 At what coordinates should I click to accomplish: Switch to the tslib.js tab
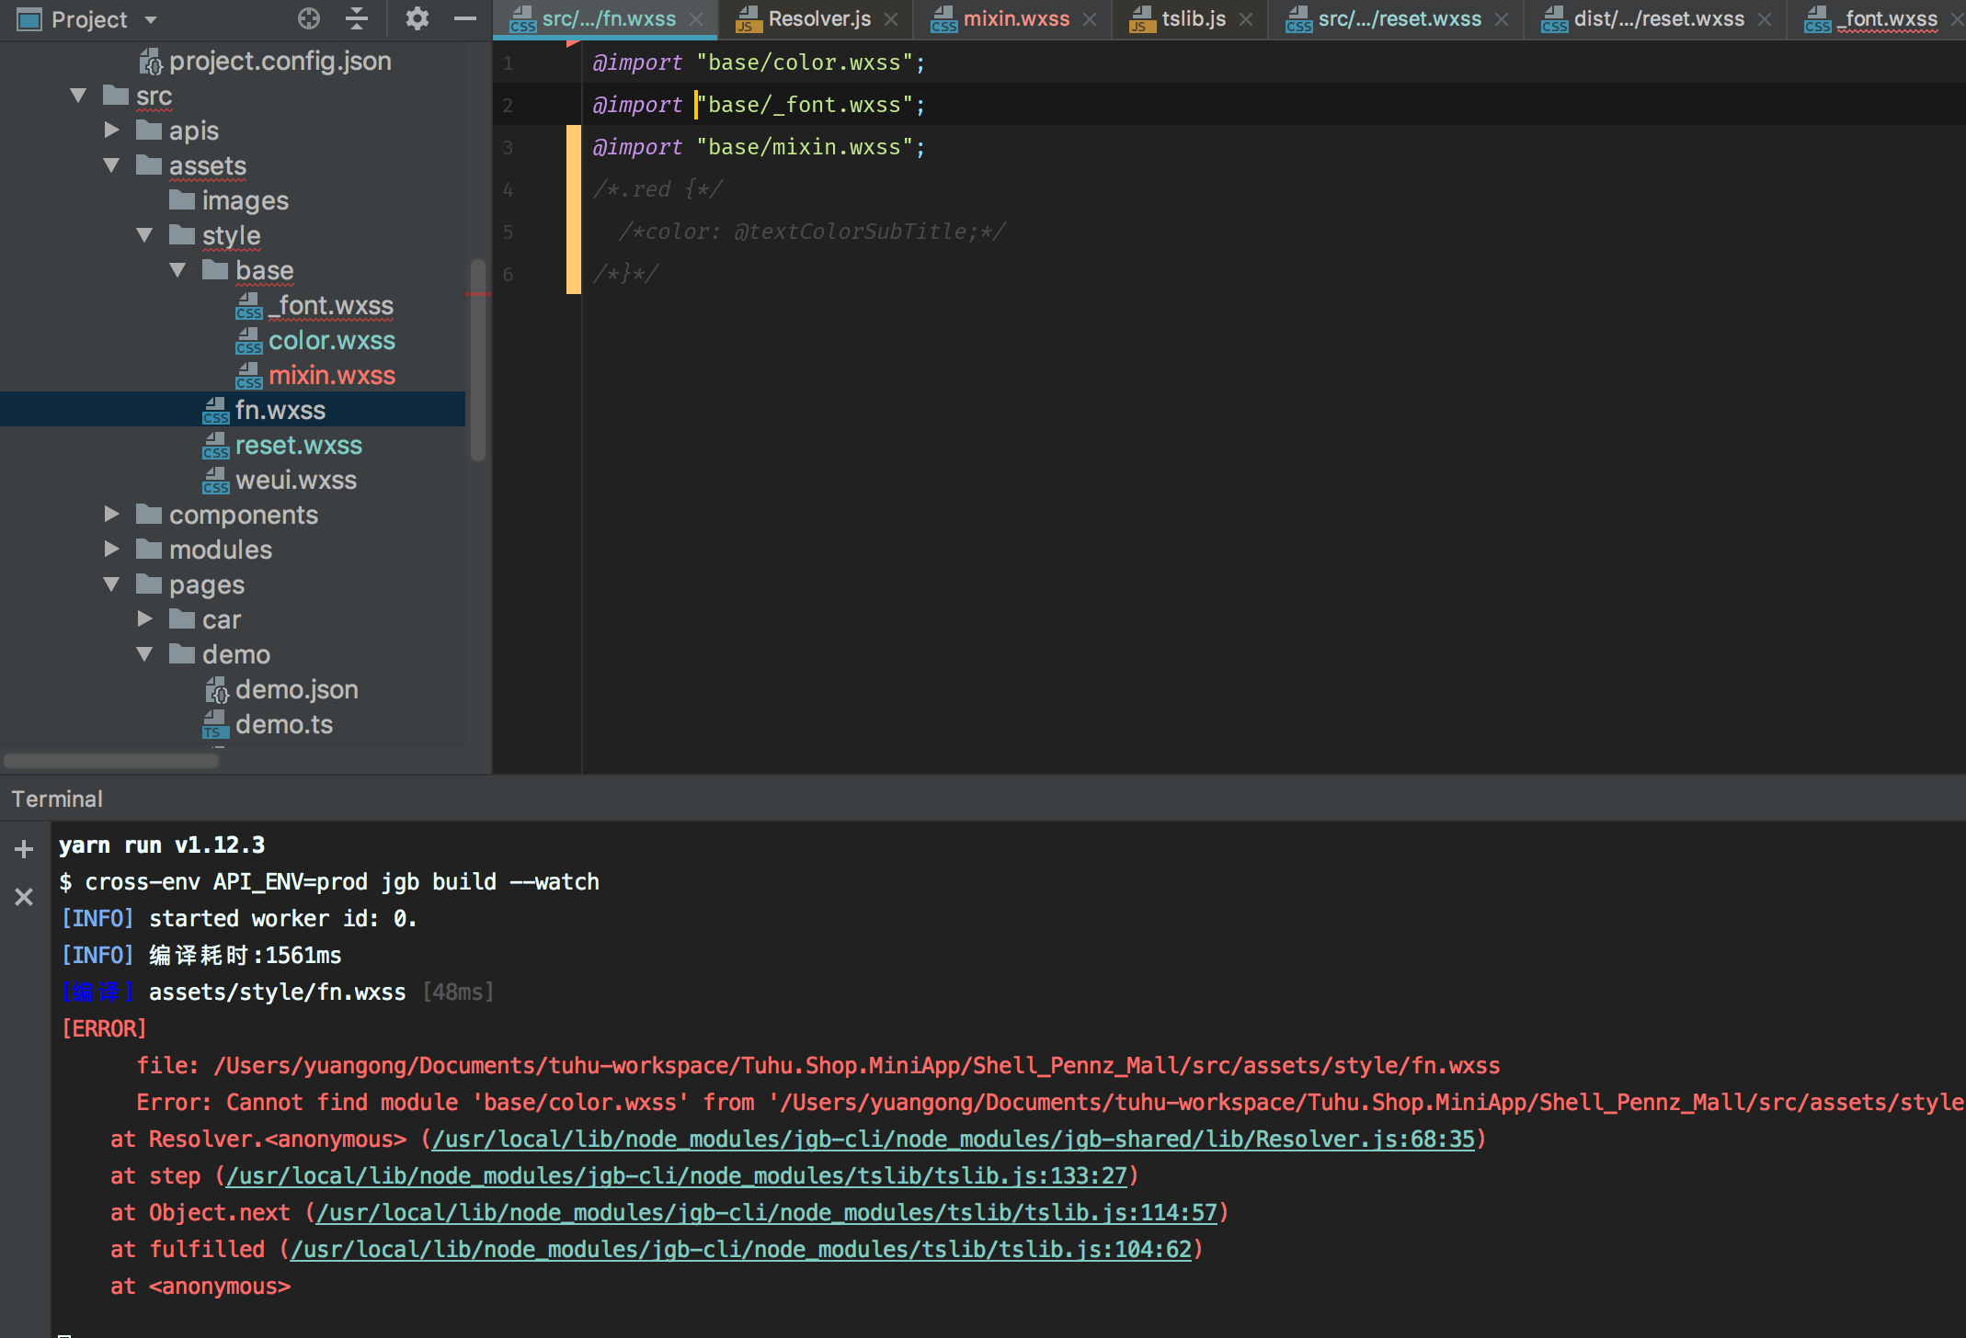coord(1191,18)
